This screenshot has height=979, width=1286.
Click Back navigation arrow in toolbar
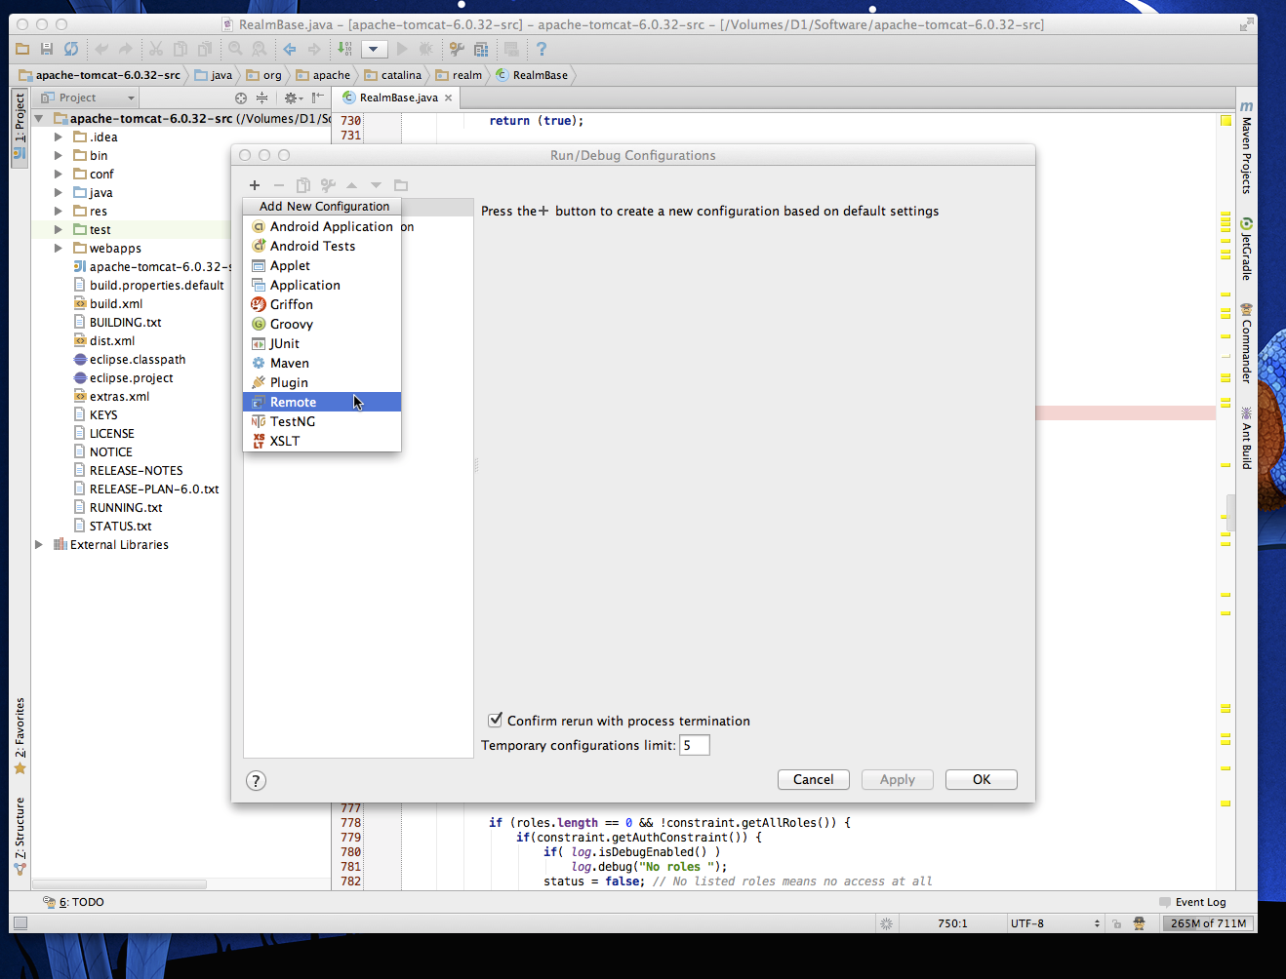pyautogui.click(x=290, y=49)
